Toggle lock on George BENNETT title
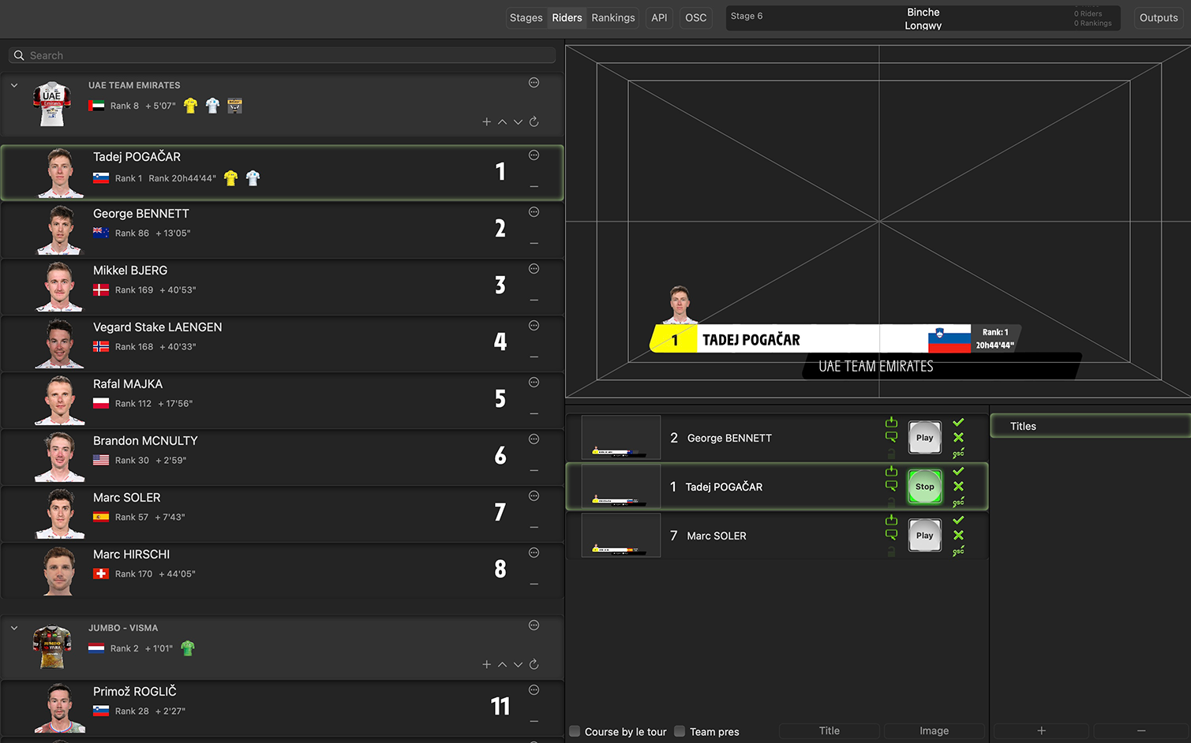Image resolution: width=1191 pixels, height=743 pixels. (x=891, y=454)
